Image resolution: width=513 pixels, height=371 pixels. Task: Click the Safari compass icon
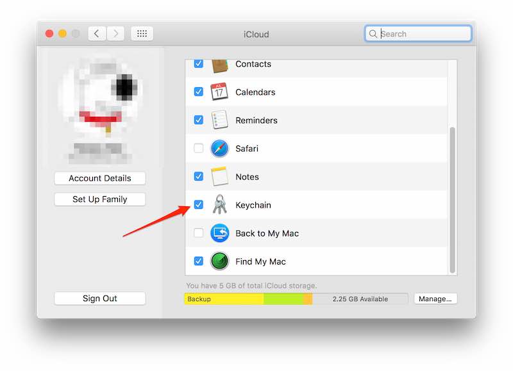tap(219, 149)
